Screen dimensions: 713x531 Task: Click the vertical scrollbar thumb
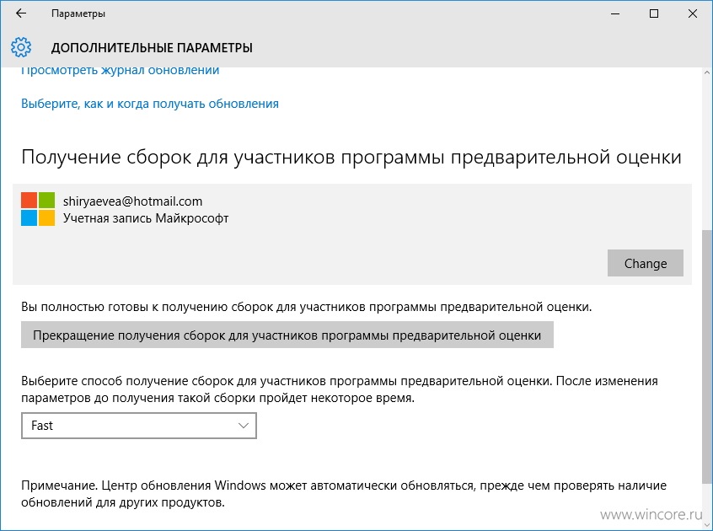(707, 357)
